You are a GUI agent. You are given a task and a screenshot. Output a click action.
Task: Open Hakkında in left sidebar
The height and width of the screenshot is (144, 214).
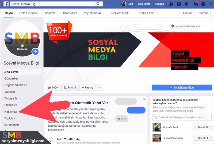point(10,112)
